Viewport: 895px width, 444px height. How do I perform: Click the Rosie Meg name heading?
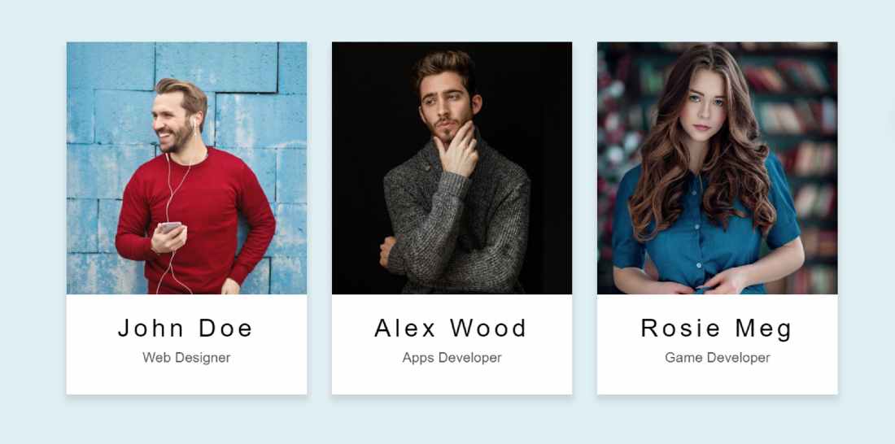point(716,329)
